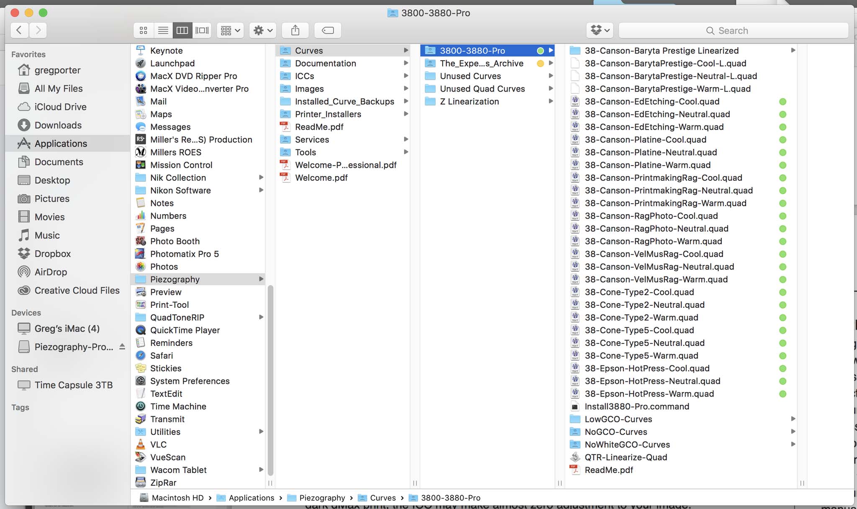Go back with the left arrow button

click(x=19, y=30)
